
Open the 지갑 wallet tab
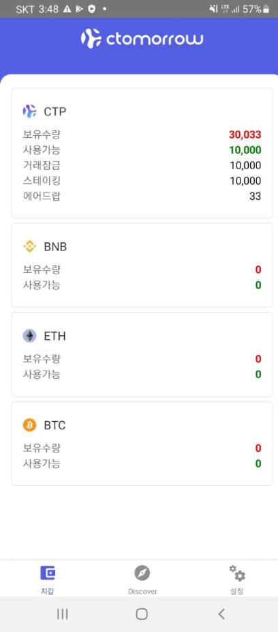pyautogui.click(x=48, y=580)
